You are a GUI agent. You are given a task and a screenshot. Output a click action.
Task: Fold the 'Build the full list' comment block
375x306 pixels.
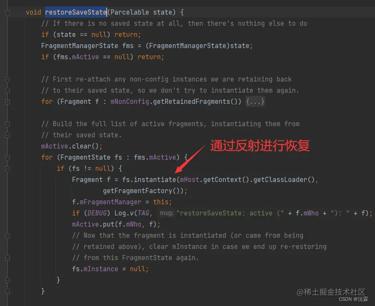[x=7, y=124]
